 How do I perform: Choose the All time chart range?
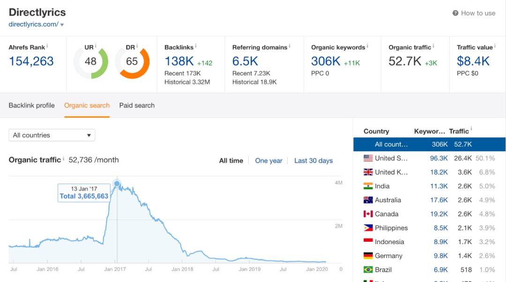[231, 161]
